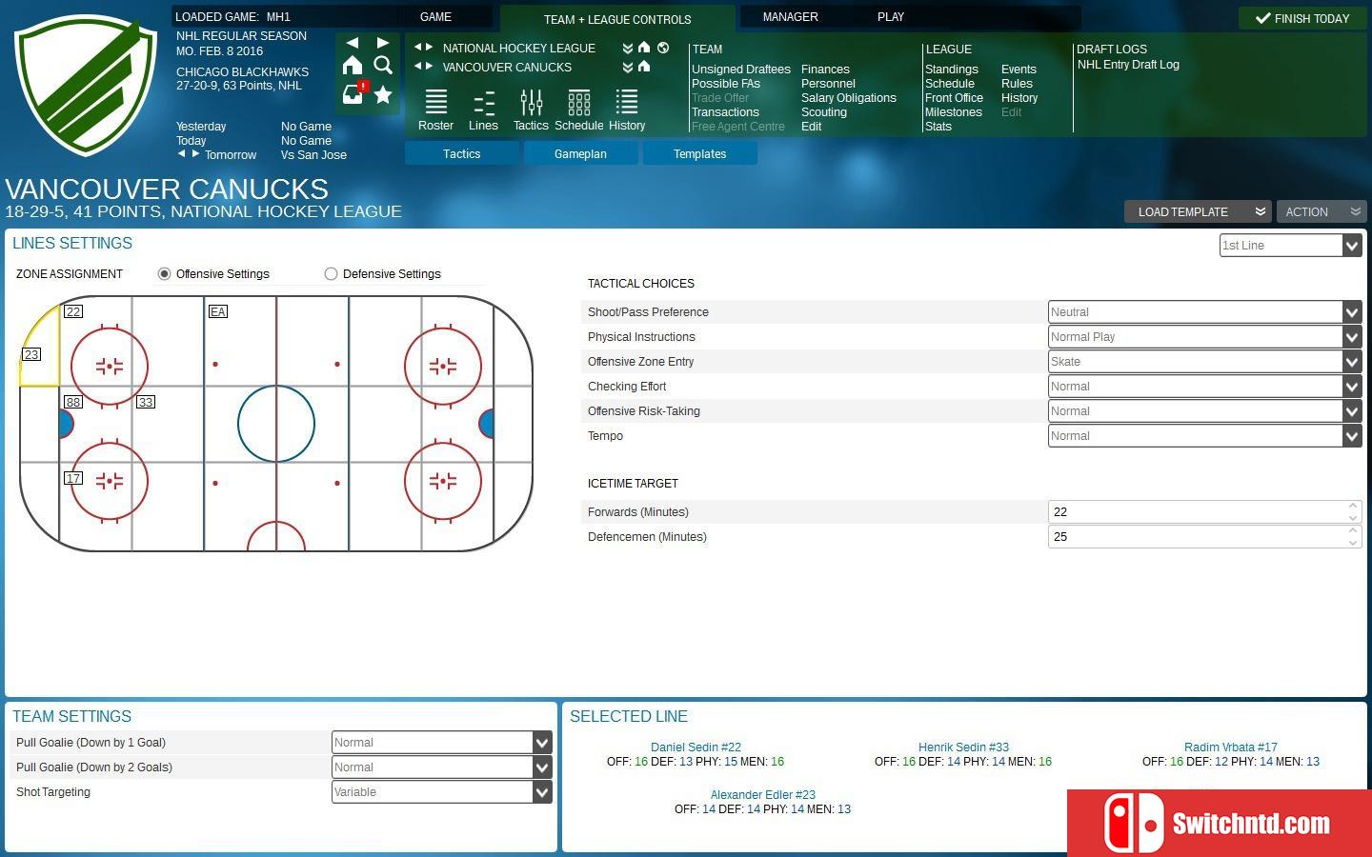Select player marker 22 on rink
This screenshot has height=857, width=1372.
point(73,311)
